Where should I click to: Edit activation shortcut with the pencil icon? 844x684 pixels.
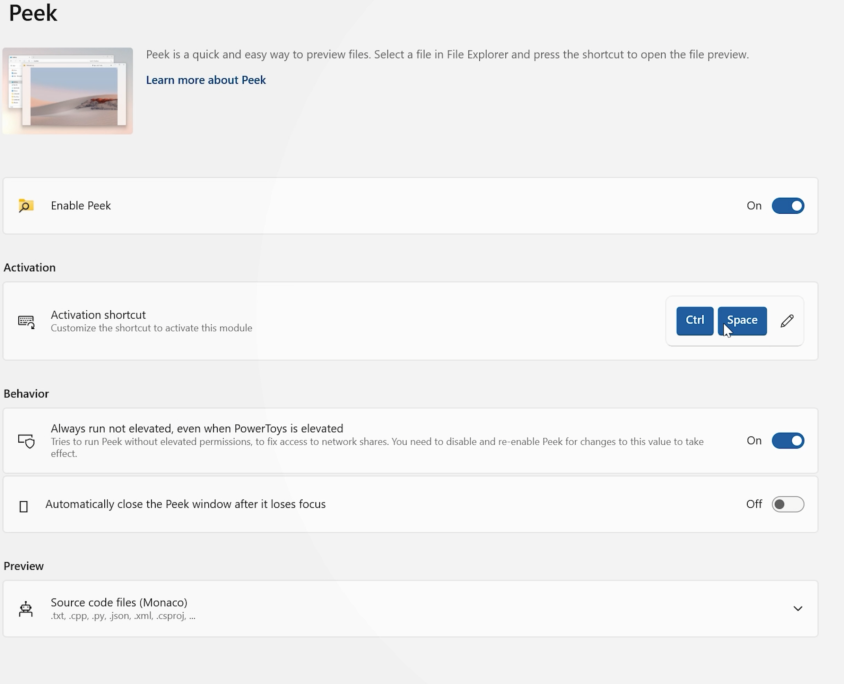[787, 321]
